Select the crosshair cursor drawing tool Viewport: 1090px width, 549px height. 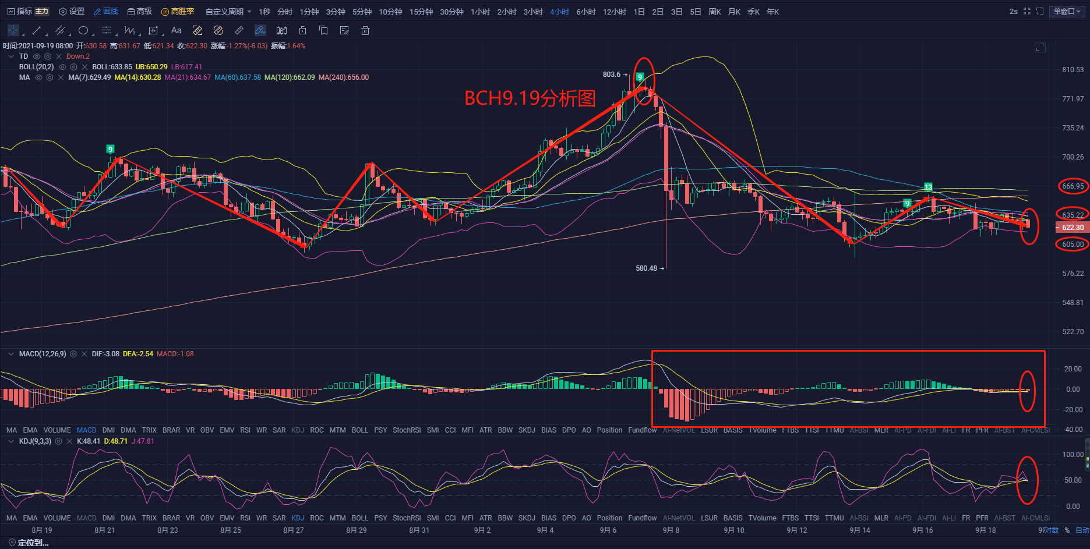coord(13,30)
